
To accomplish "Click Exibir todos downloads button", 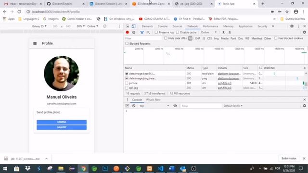I will point(289,158).
